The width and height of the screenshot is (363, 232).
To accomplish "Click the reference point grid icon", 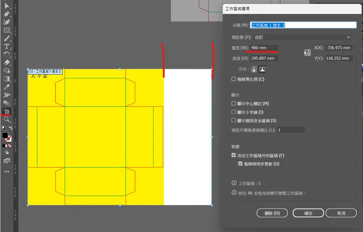I will click(308, 52).
